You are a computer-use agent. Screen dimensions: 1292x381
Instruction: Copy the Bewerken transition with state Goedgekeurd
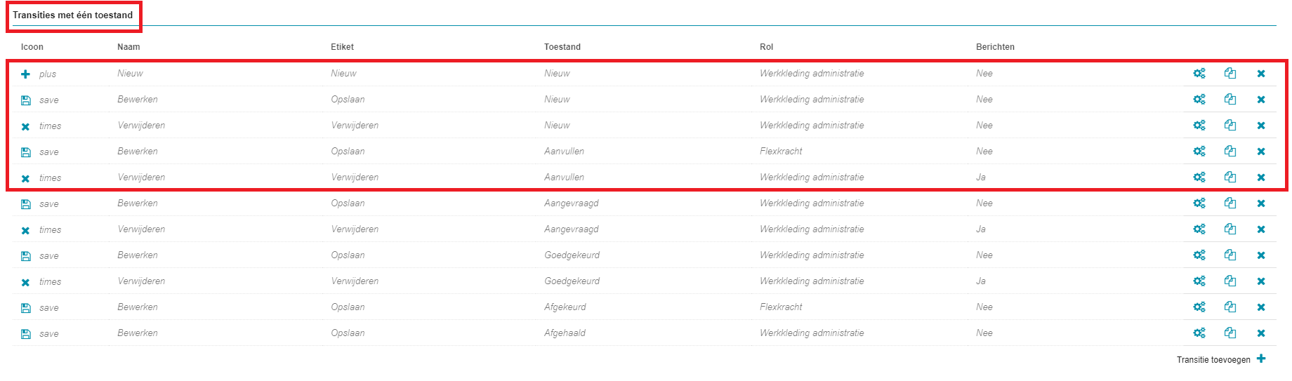(1230, 255)
